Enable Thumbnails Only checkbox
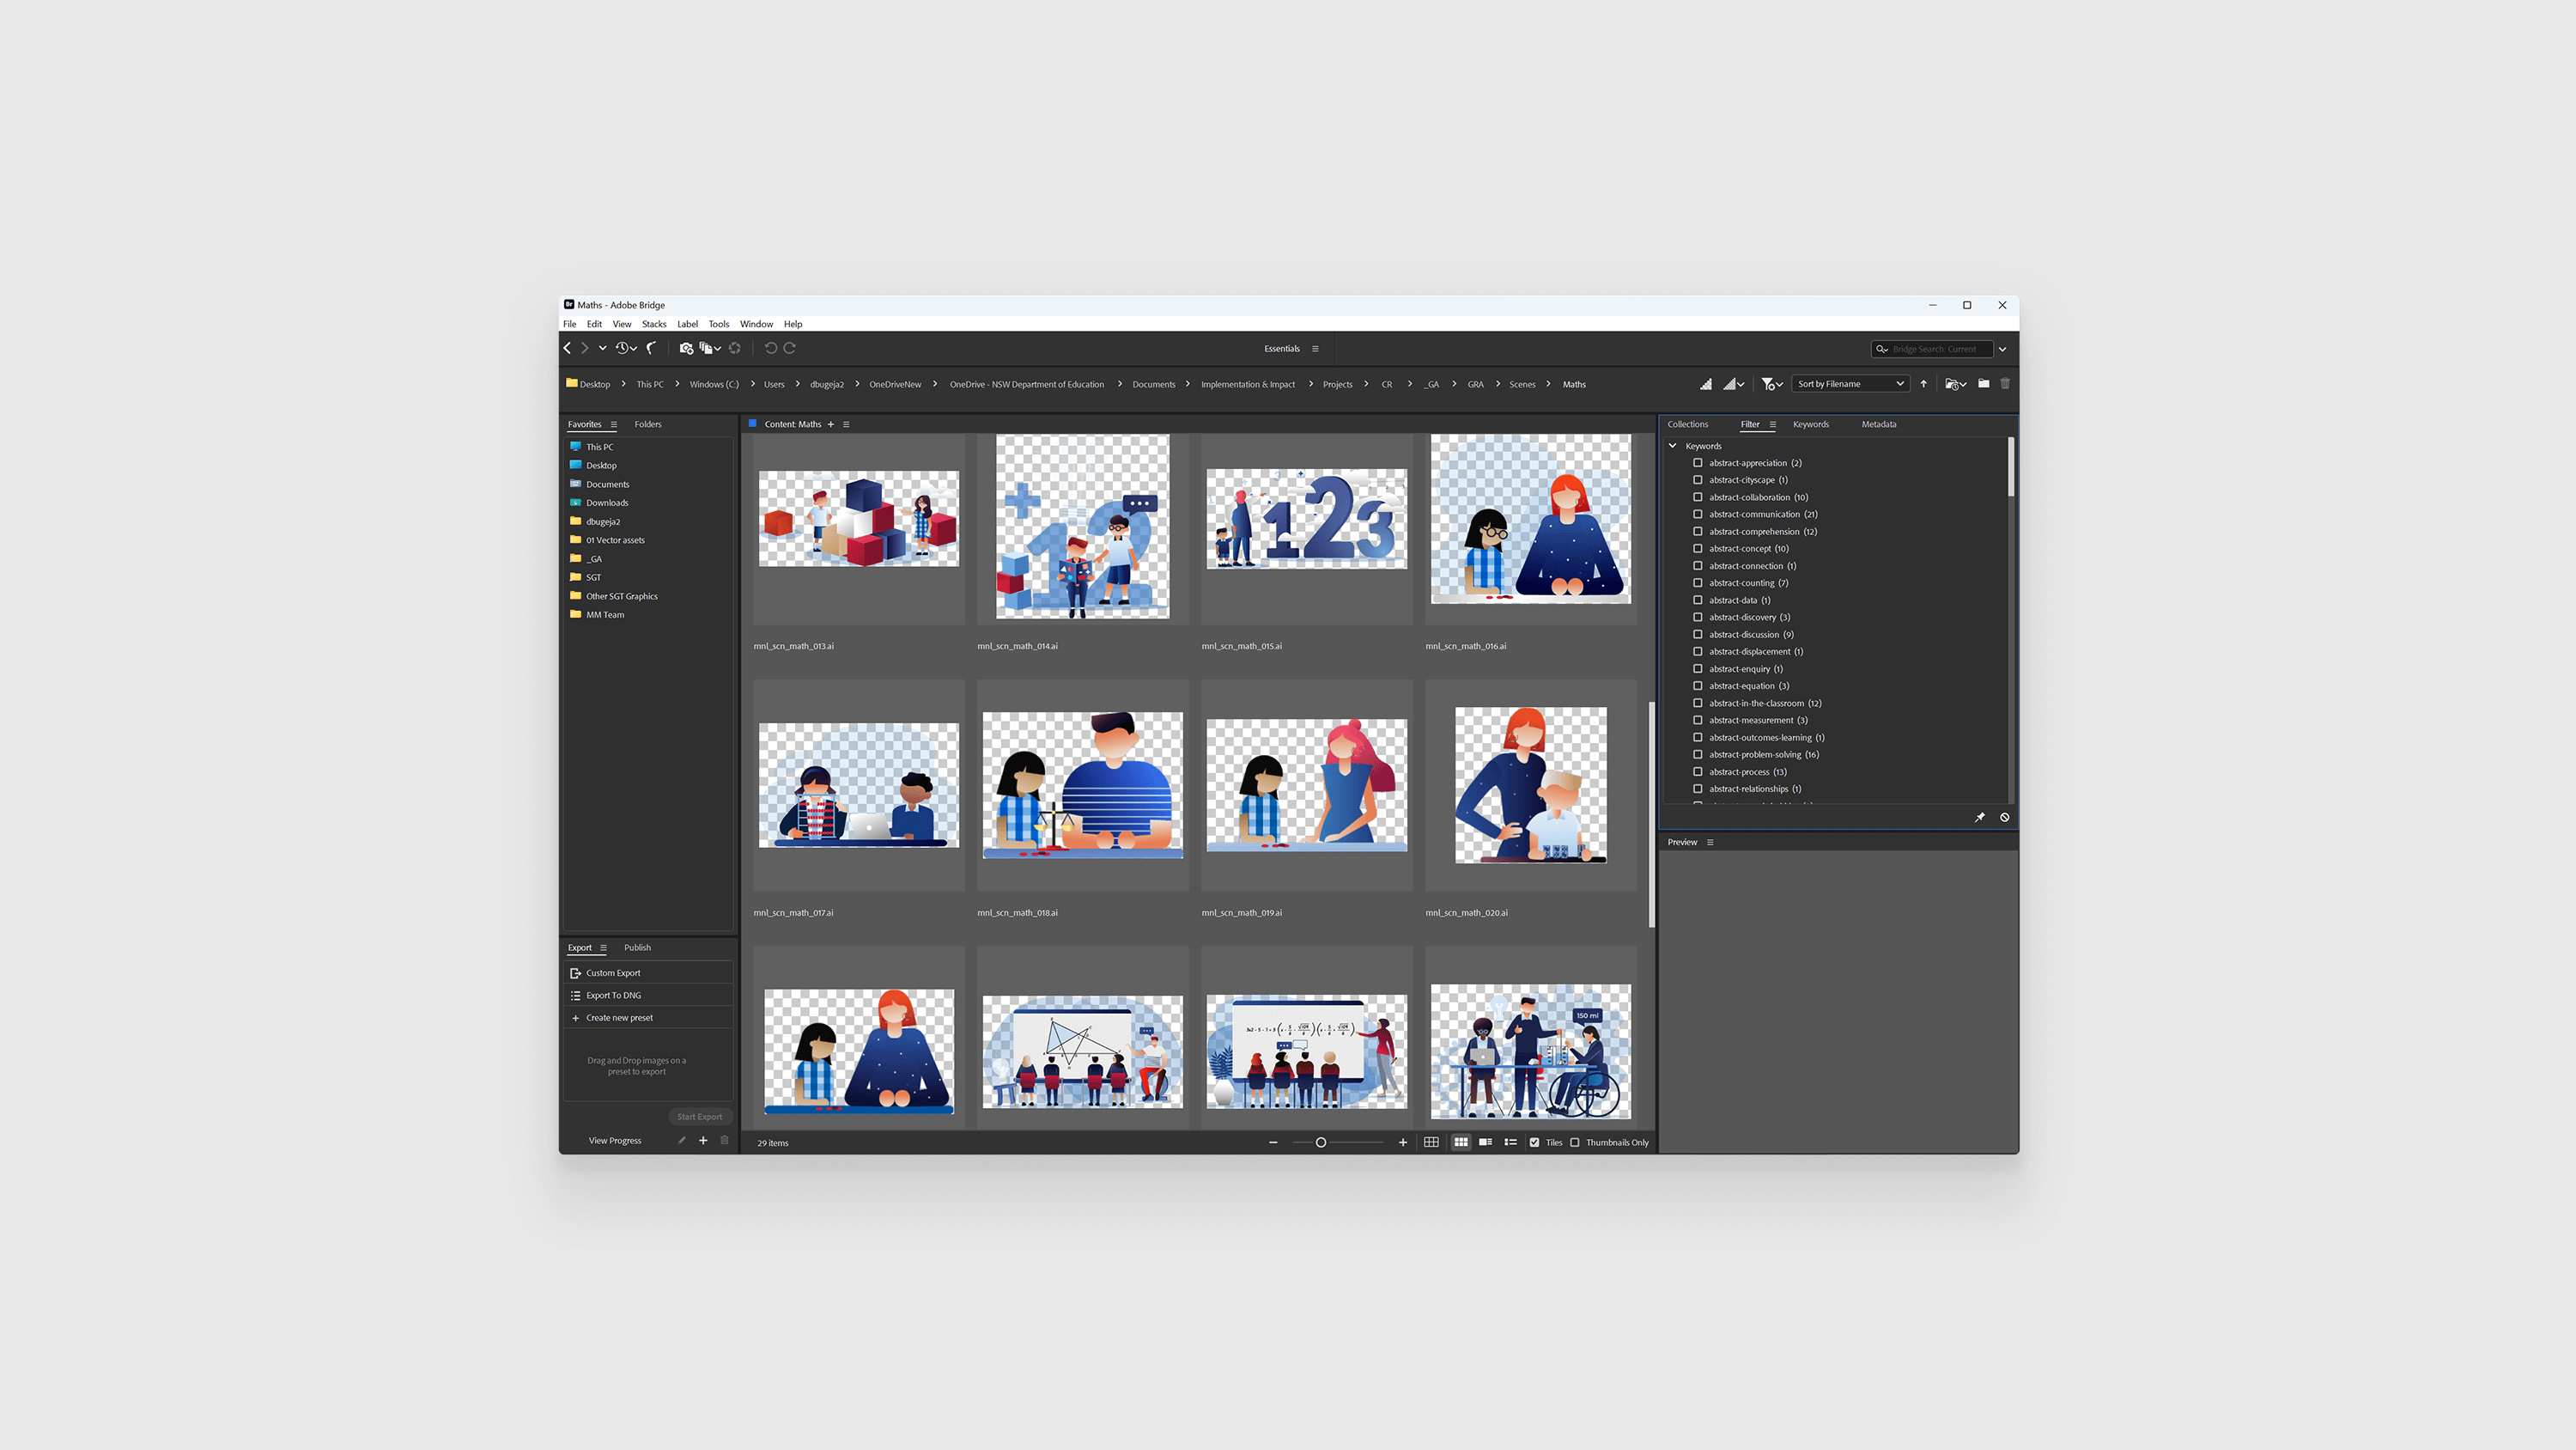Viewport: 2576px width, 1450px height. click(x=1575, y=1142)
